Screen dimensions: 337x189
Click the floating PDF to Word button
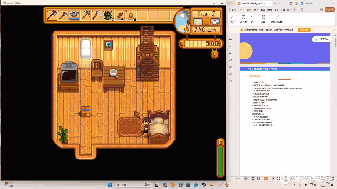click(x=322, y=39)
